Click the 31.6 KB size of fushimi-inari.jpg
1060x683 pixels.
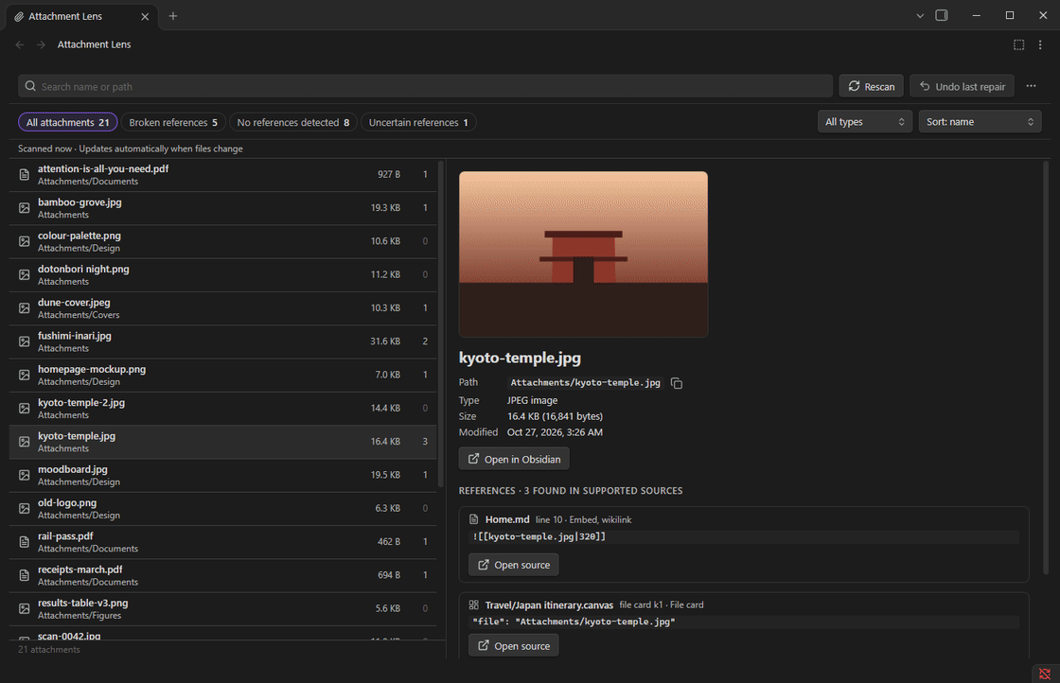click(385, 341)
